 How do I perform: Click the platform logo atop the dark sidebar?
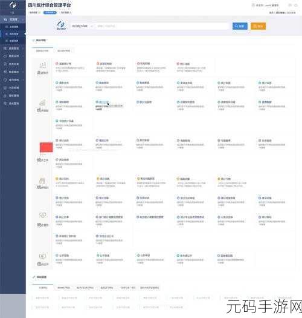13,5
